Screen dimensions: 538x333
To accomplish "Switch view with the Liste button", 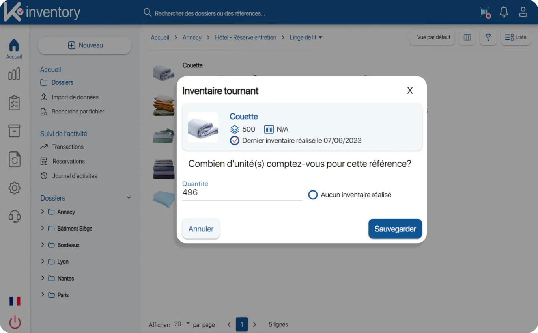I will (516, 37).
